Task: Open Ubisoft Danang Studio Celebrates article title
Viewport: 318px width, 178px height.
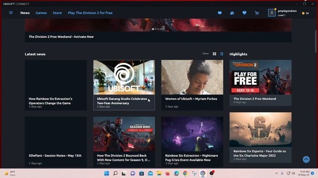Action: 122,101
